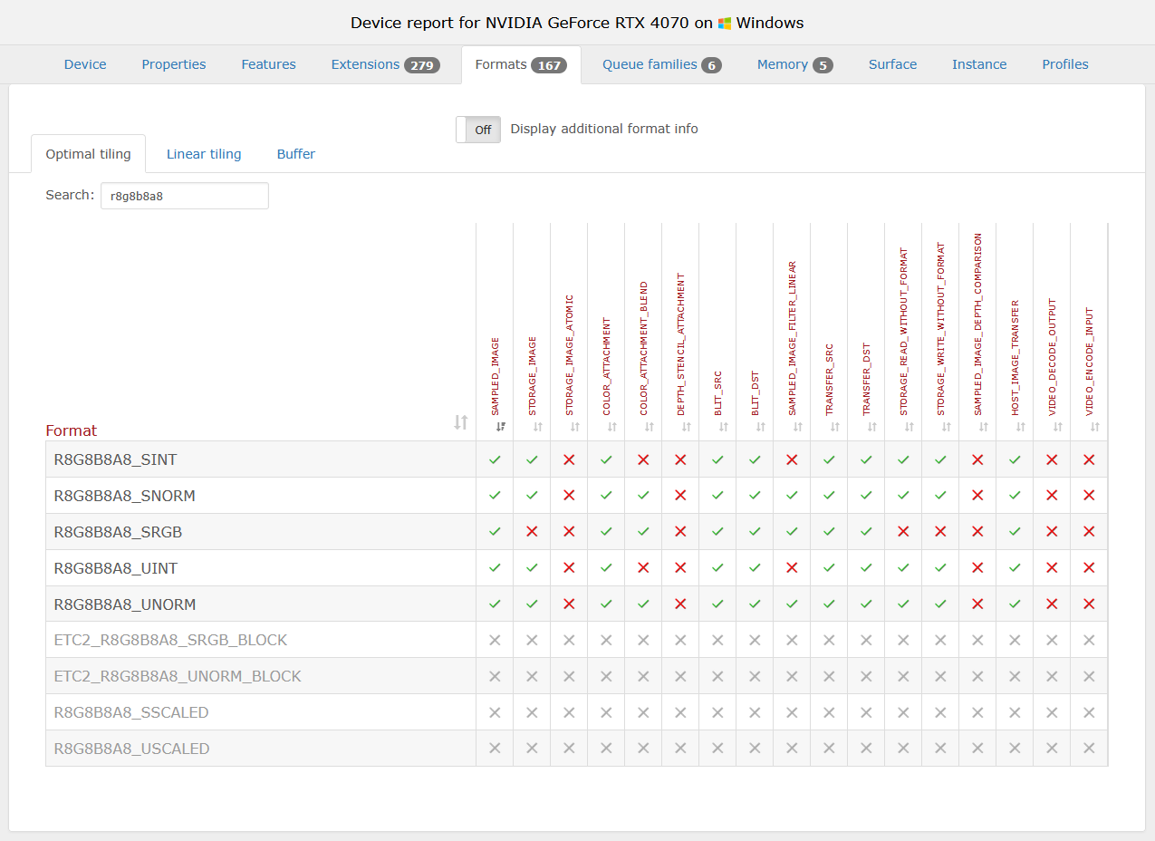This screenshot has width=1155, height=841.
Task: Sort by SAMPLED_IMAGE_FILTER_LINEAR sort icon
Action: [x=798, y=427]
